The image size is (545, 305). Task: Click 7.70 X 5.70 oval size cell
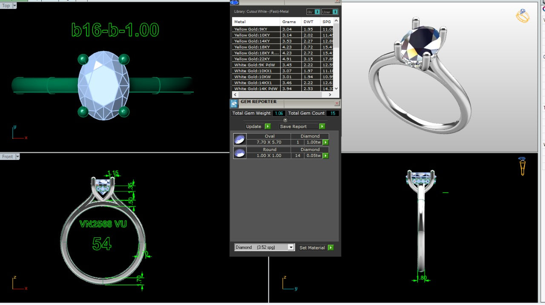[x=269, y=142]
